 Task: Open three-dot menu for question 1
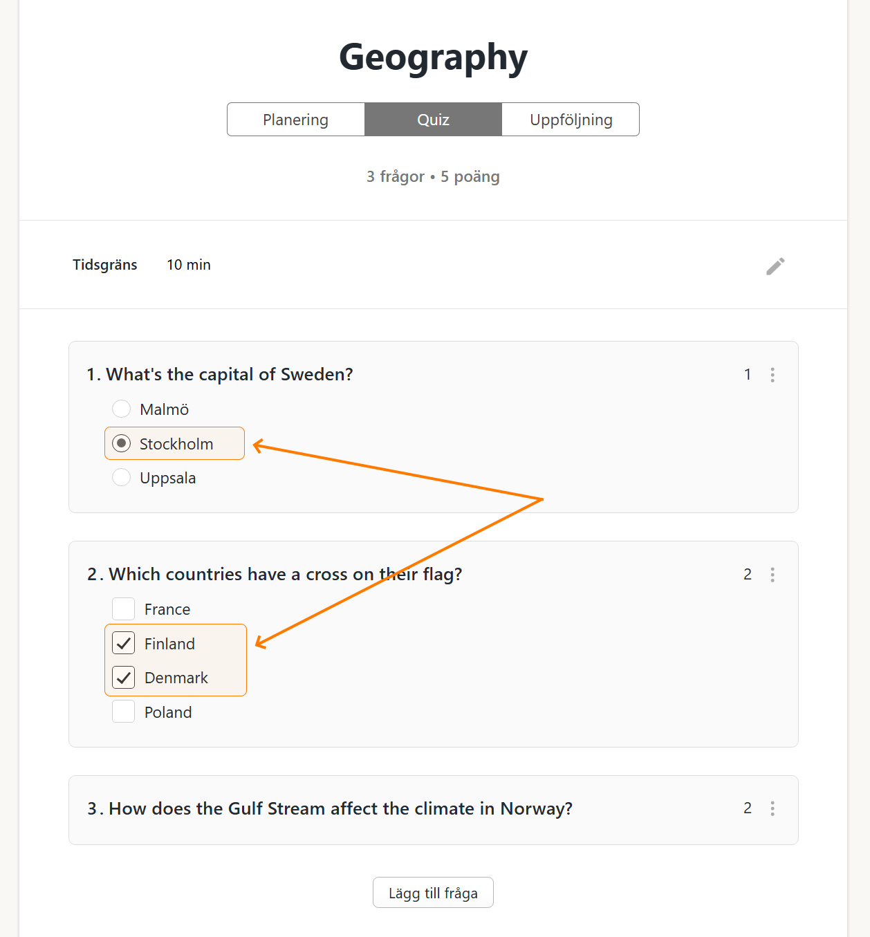pyautogui.click(x=772, y=375)
